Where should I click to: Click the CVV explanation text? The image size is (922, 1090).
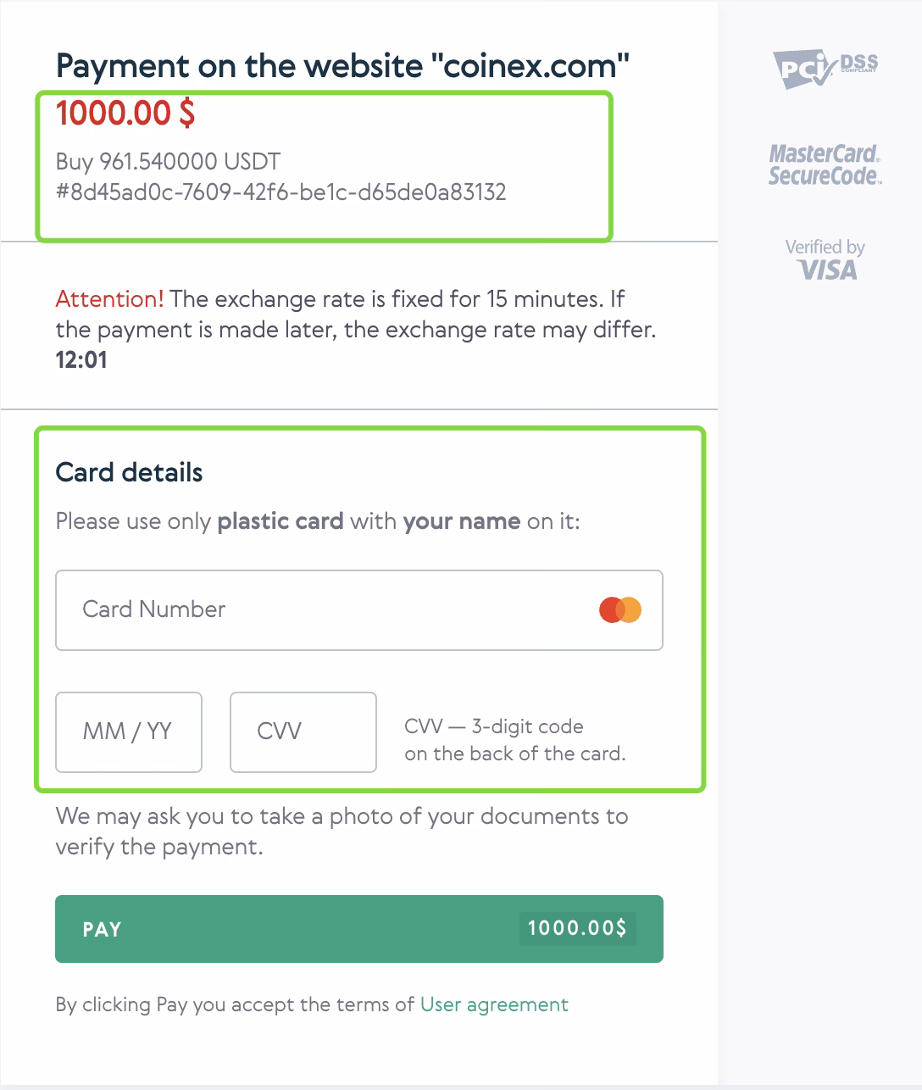click(x=515, y=738)
